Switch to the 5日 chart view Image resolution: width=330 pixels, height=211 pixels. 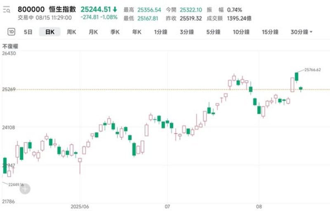(x=28, y=32)
